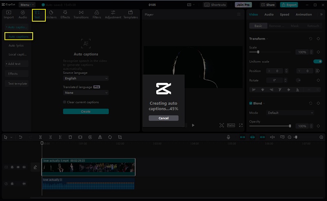This screenshot has width=327, height=201.
Task: Add a keyframe for Scale
Action: [318, 52]
